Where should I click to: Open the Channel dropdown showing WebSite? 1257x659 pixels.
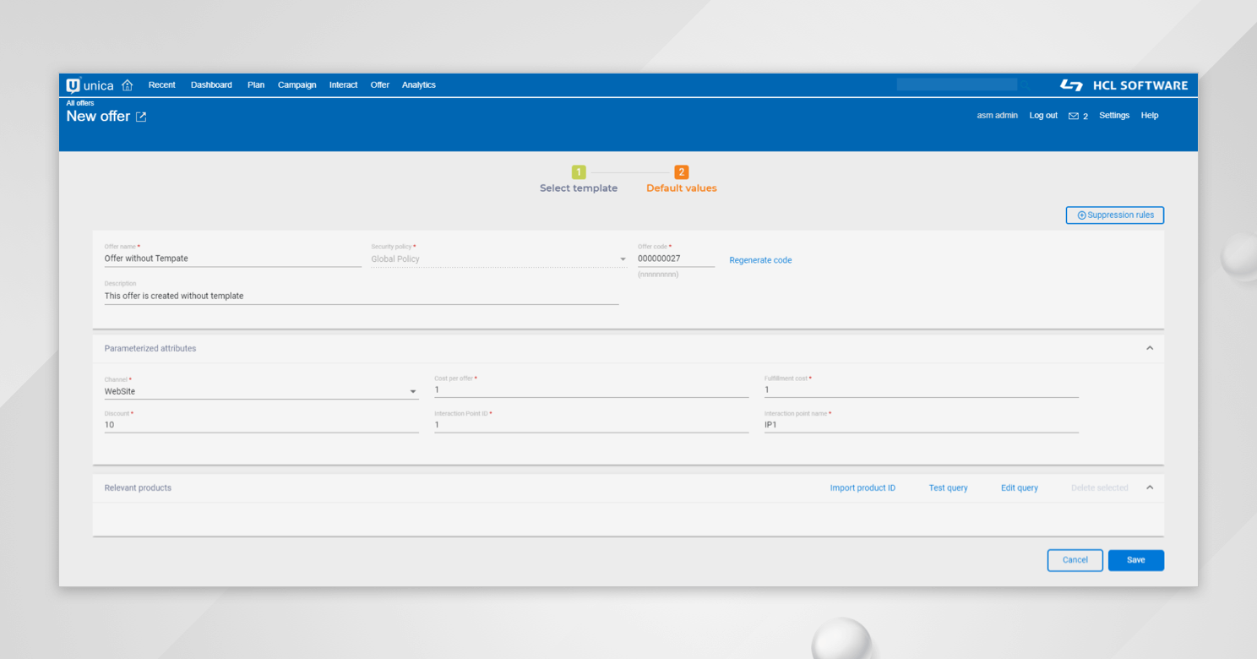pos(413,391)
